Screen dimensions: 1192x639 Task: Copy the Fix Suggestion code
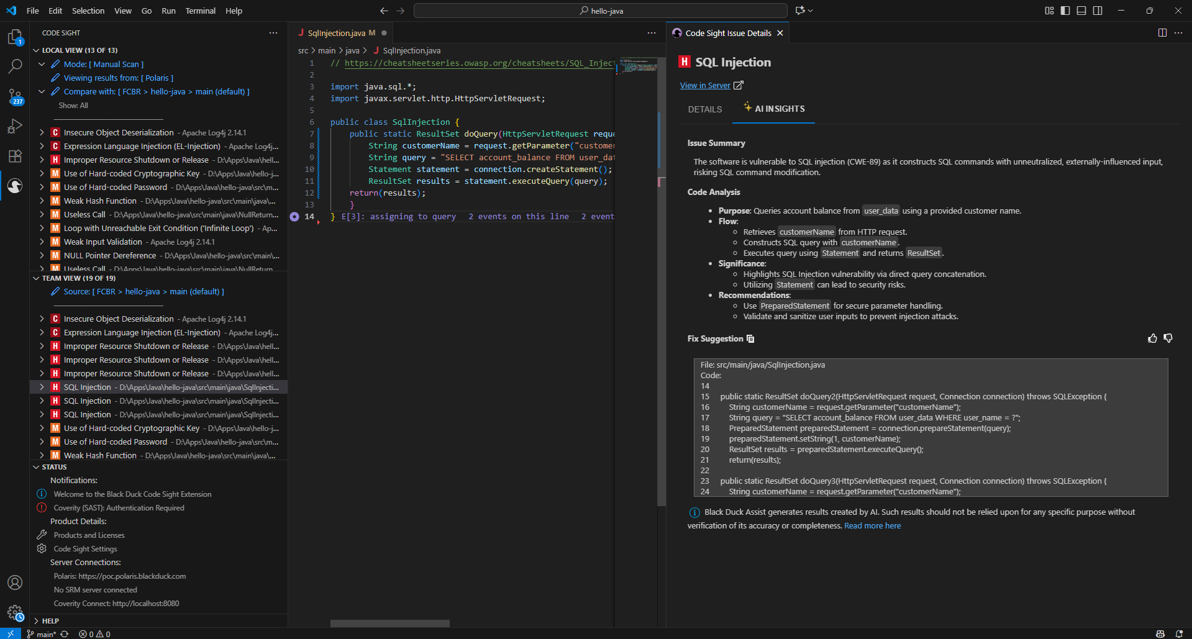tap(750, 339)
